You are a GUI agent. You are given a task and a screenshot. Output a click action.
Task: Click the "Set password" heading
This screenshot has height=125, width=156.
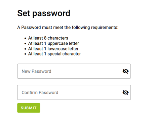click(x=44, y=13)
